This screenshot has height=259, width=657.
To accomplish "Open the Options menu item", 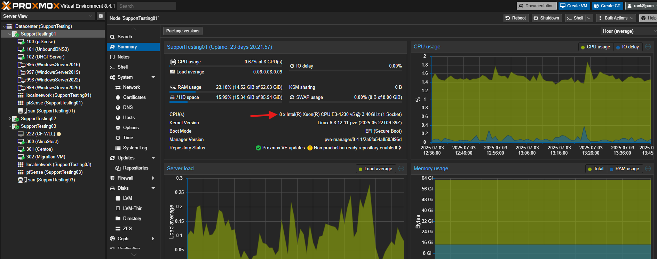I will 133,127.
